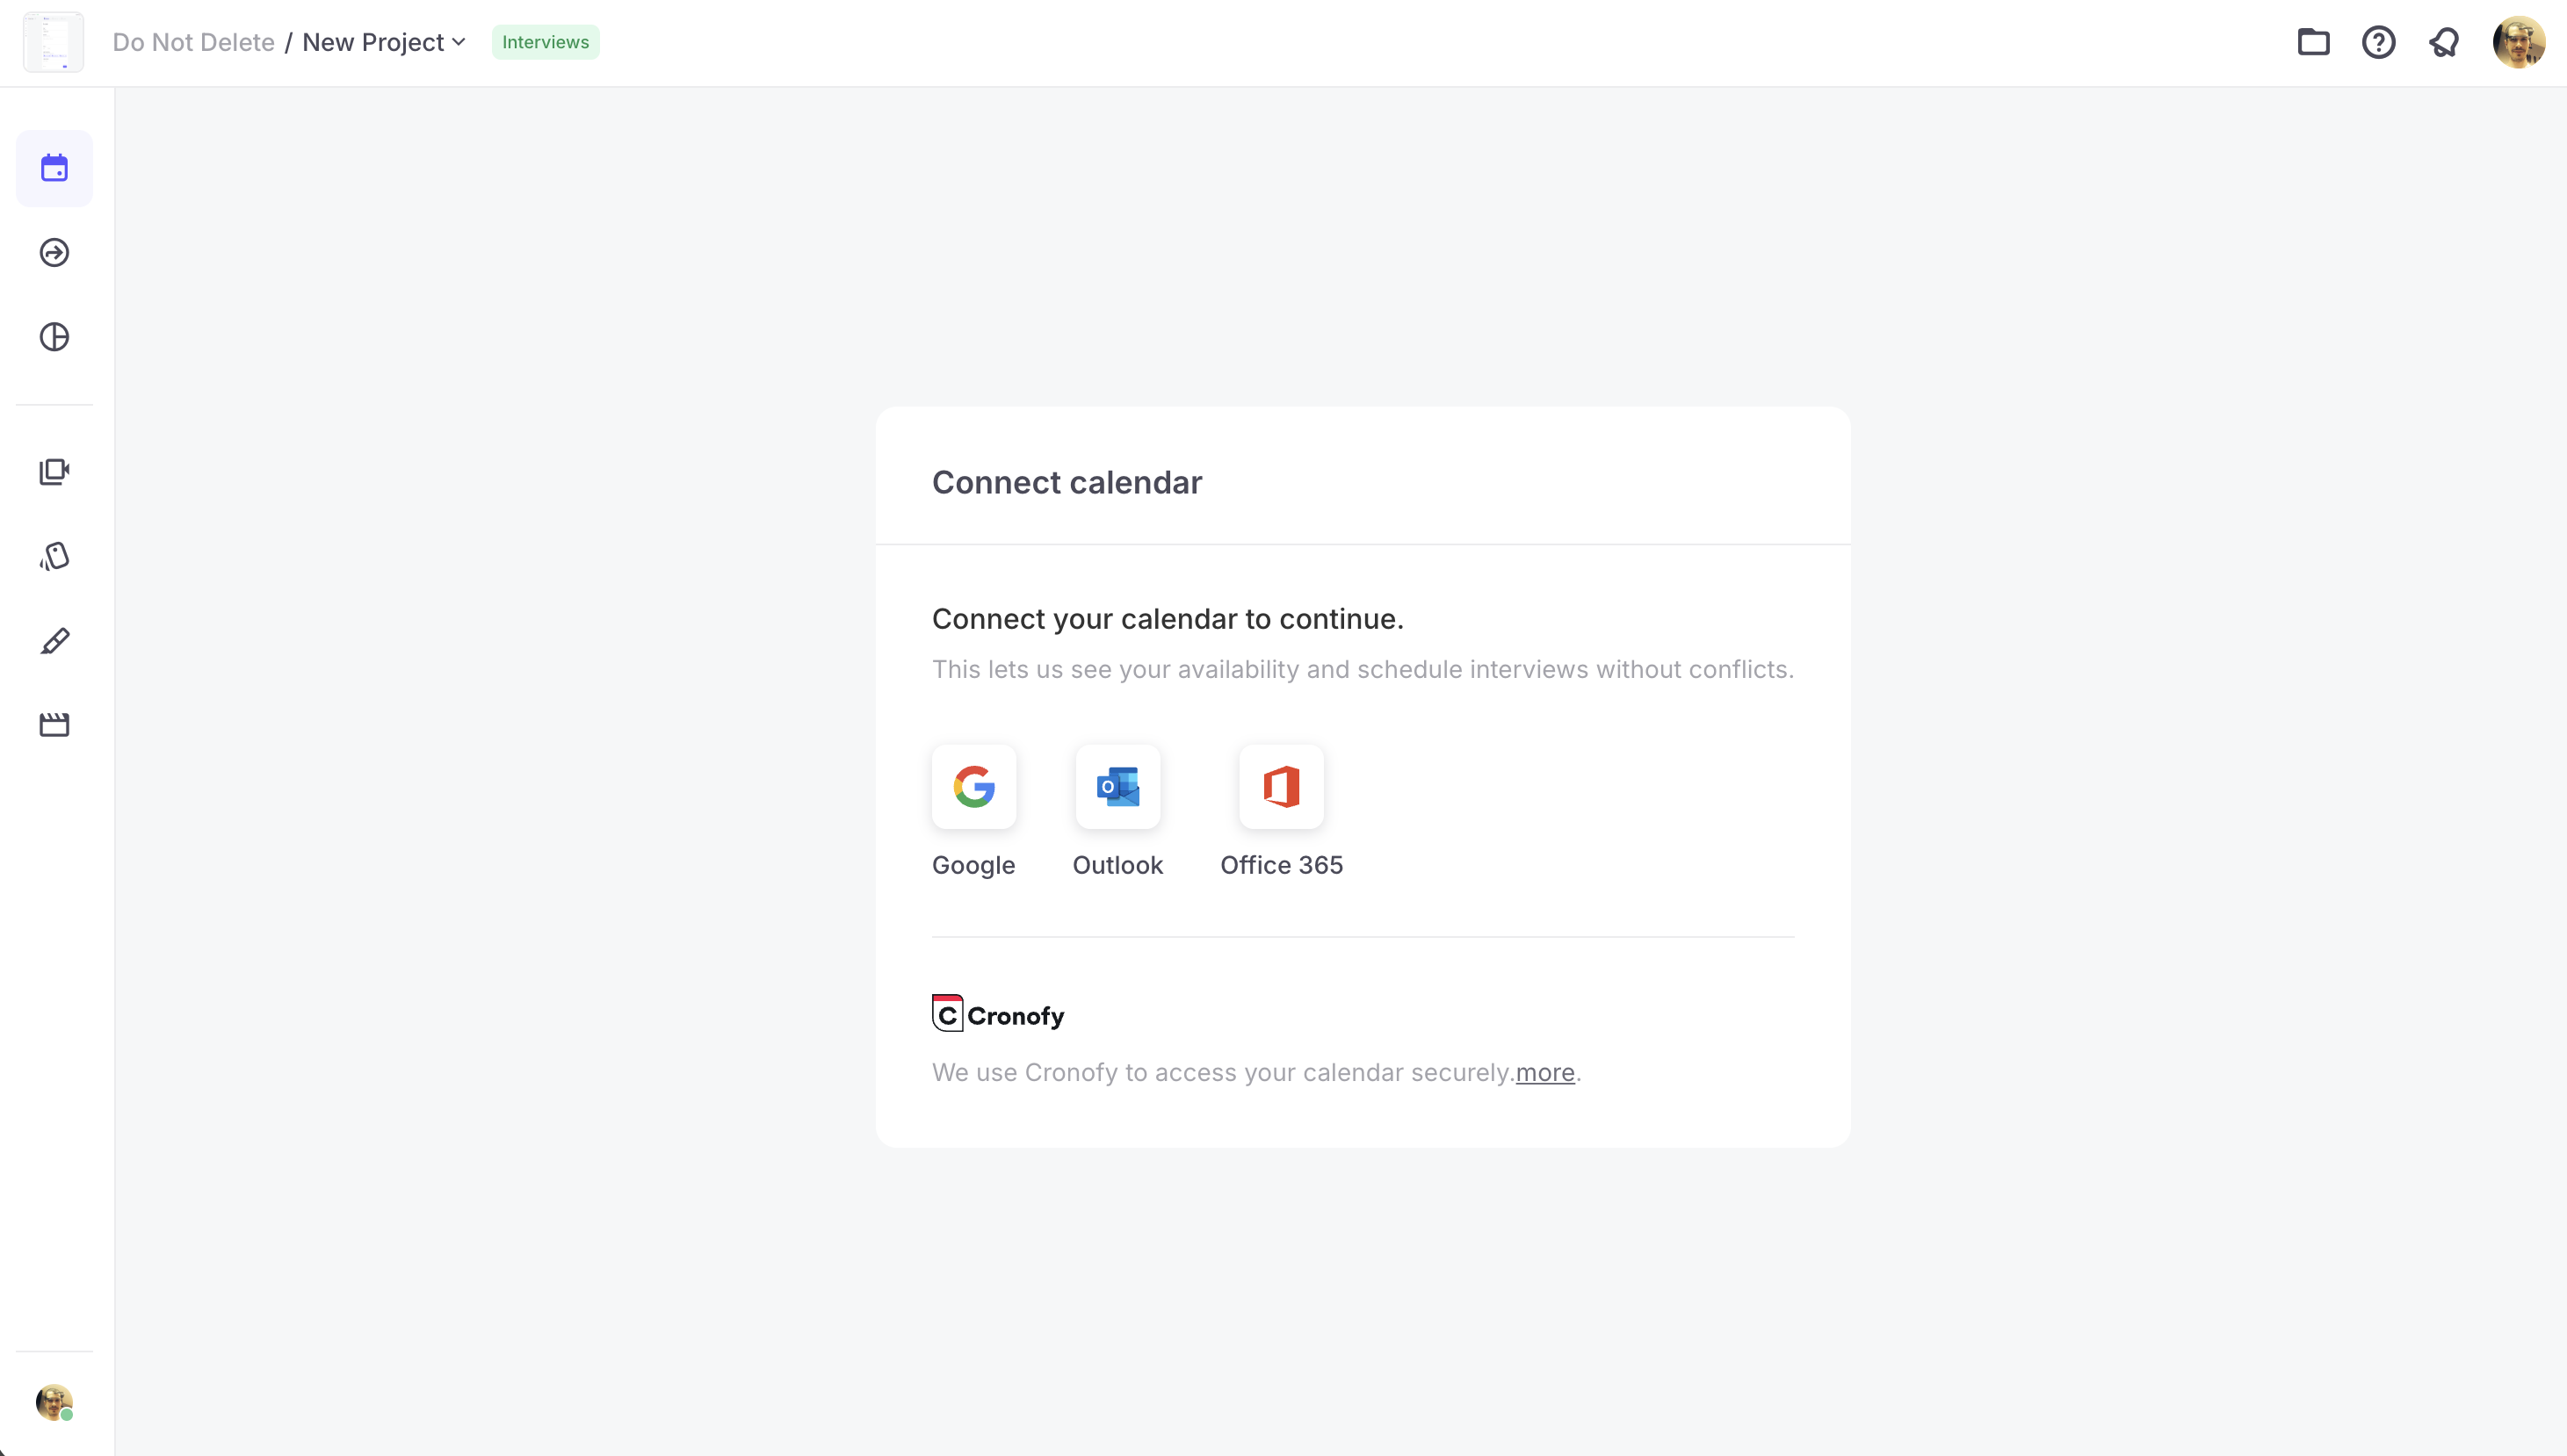Open the folder icon in top bar

click(2313, 42)
